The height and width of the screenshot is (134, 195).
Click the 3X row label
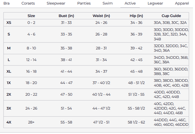pyautogui.click(x=9, y=108)
